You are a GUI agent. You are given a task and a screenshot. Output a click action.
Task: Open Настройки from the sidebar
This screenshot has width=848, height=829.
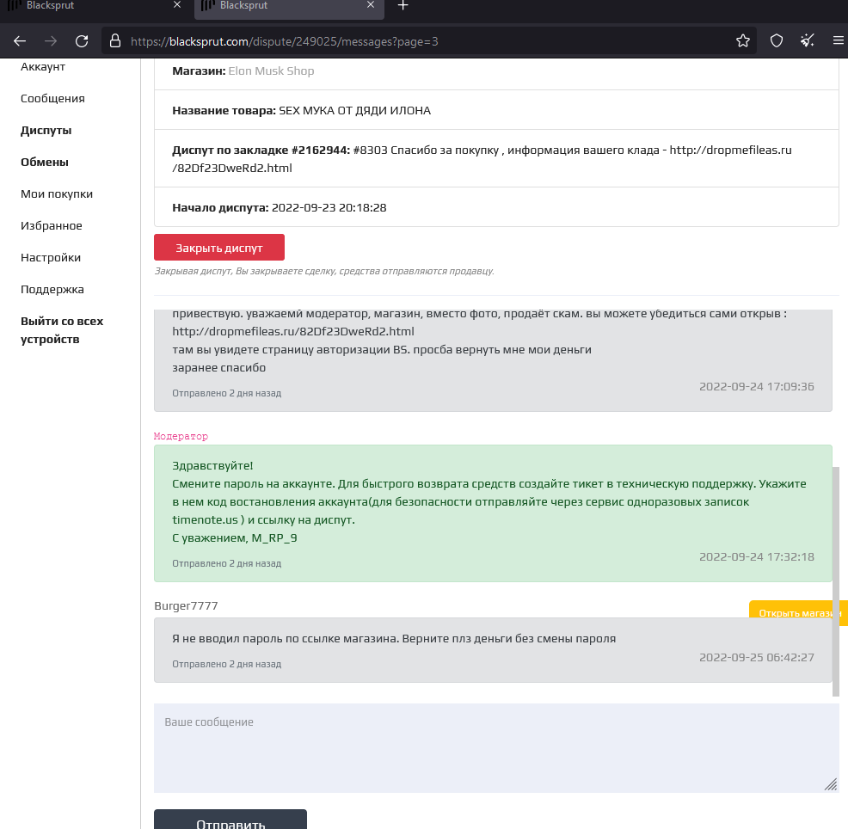[x=51, y=258]
